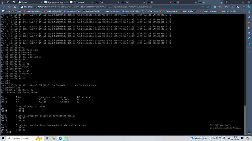Open the sidebar Search icon
Screen dimensions: 252x141
tap(249, 12)
